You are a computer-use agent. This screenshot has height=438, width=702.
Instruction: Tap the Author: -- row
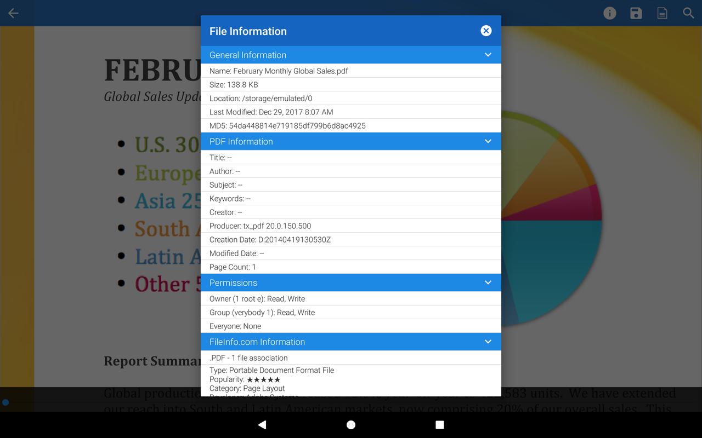pyautogui.click(x=351, y=171)
